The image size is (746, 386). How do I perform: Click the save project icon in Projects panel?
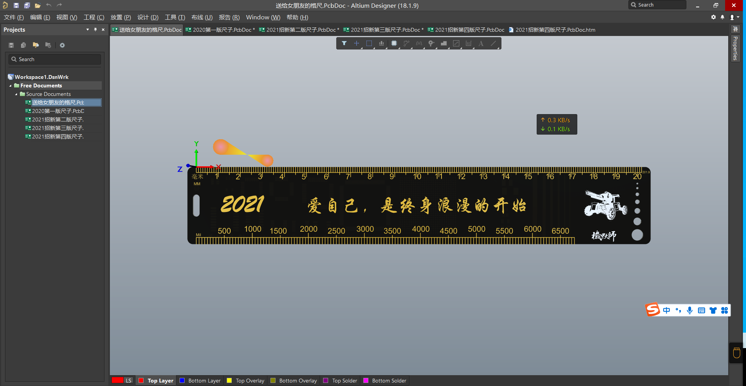point(11,45)
